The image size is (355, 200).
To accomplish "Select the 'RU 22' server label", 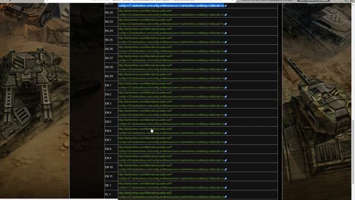I will [109, 13].
